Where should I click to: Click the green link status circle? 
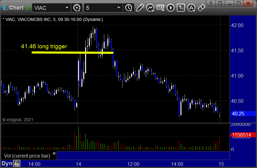coord(27,8)
